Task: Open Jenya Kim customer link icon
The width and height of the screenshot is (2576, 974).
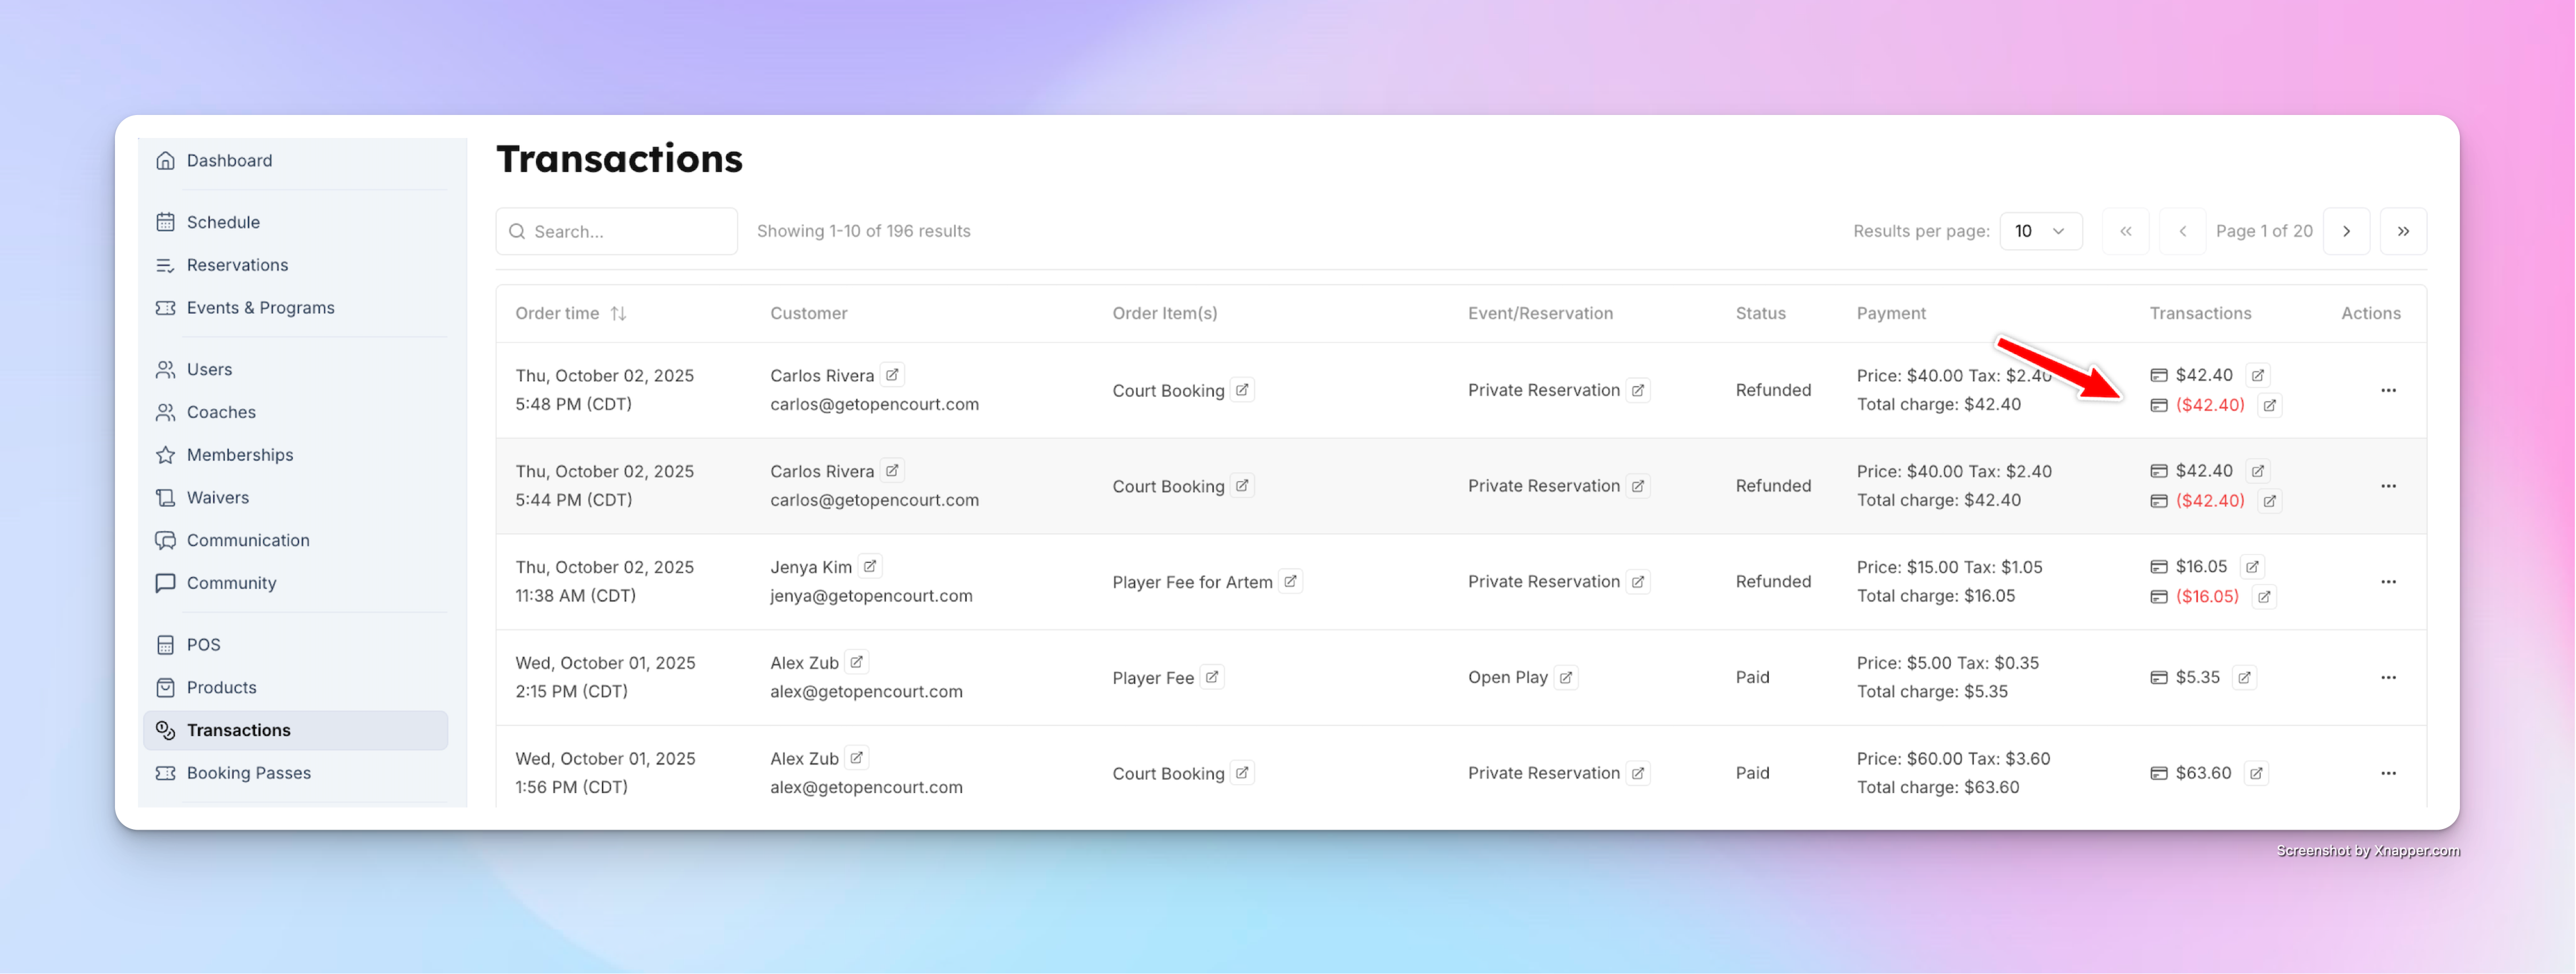Action: coord(870,566)
